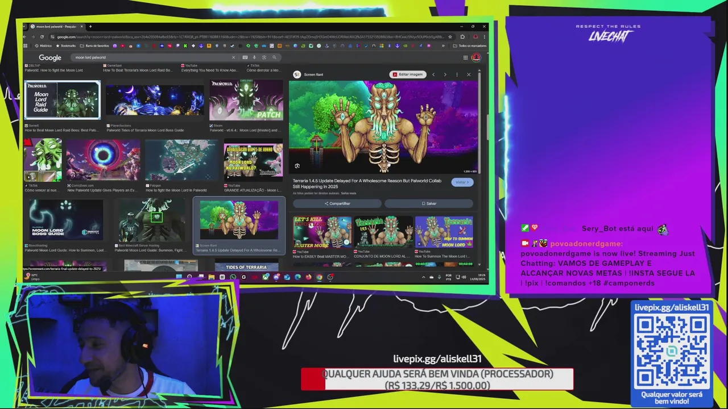The image size is (728, 409).
Task: Reload the Google search page
Action: tap(42, 37)
